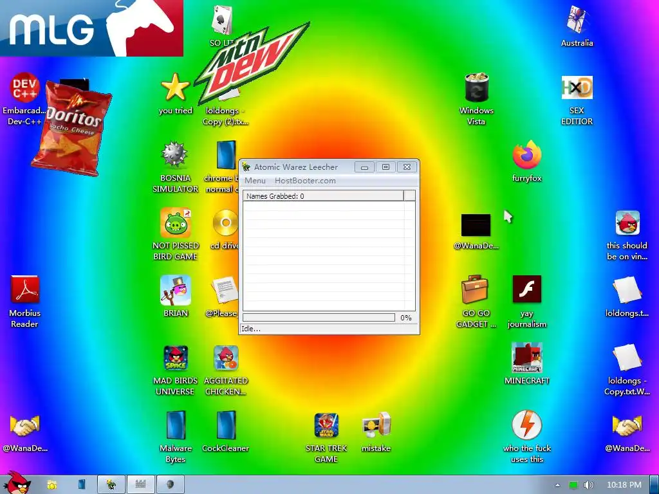Click the Names Grabbed: 0 column header
This screenshot has width=659, height=494.
[323, 196]
